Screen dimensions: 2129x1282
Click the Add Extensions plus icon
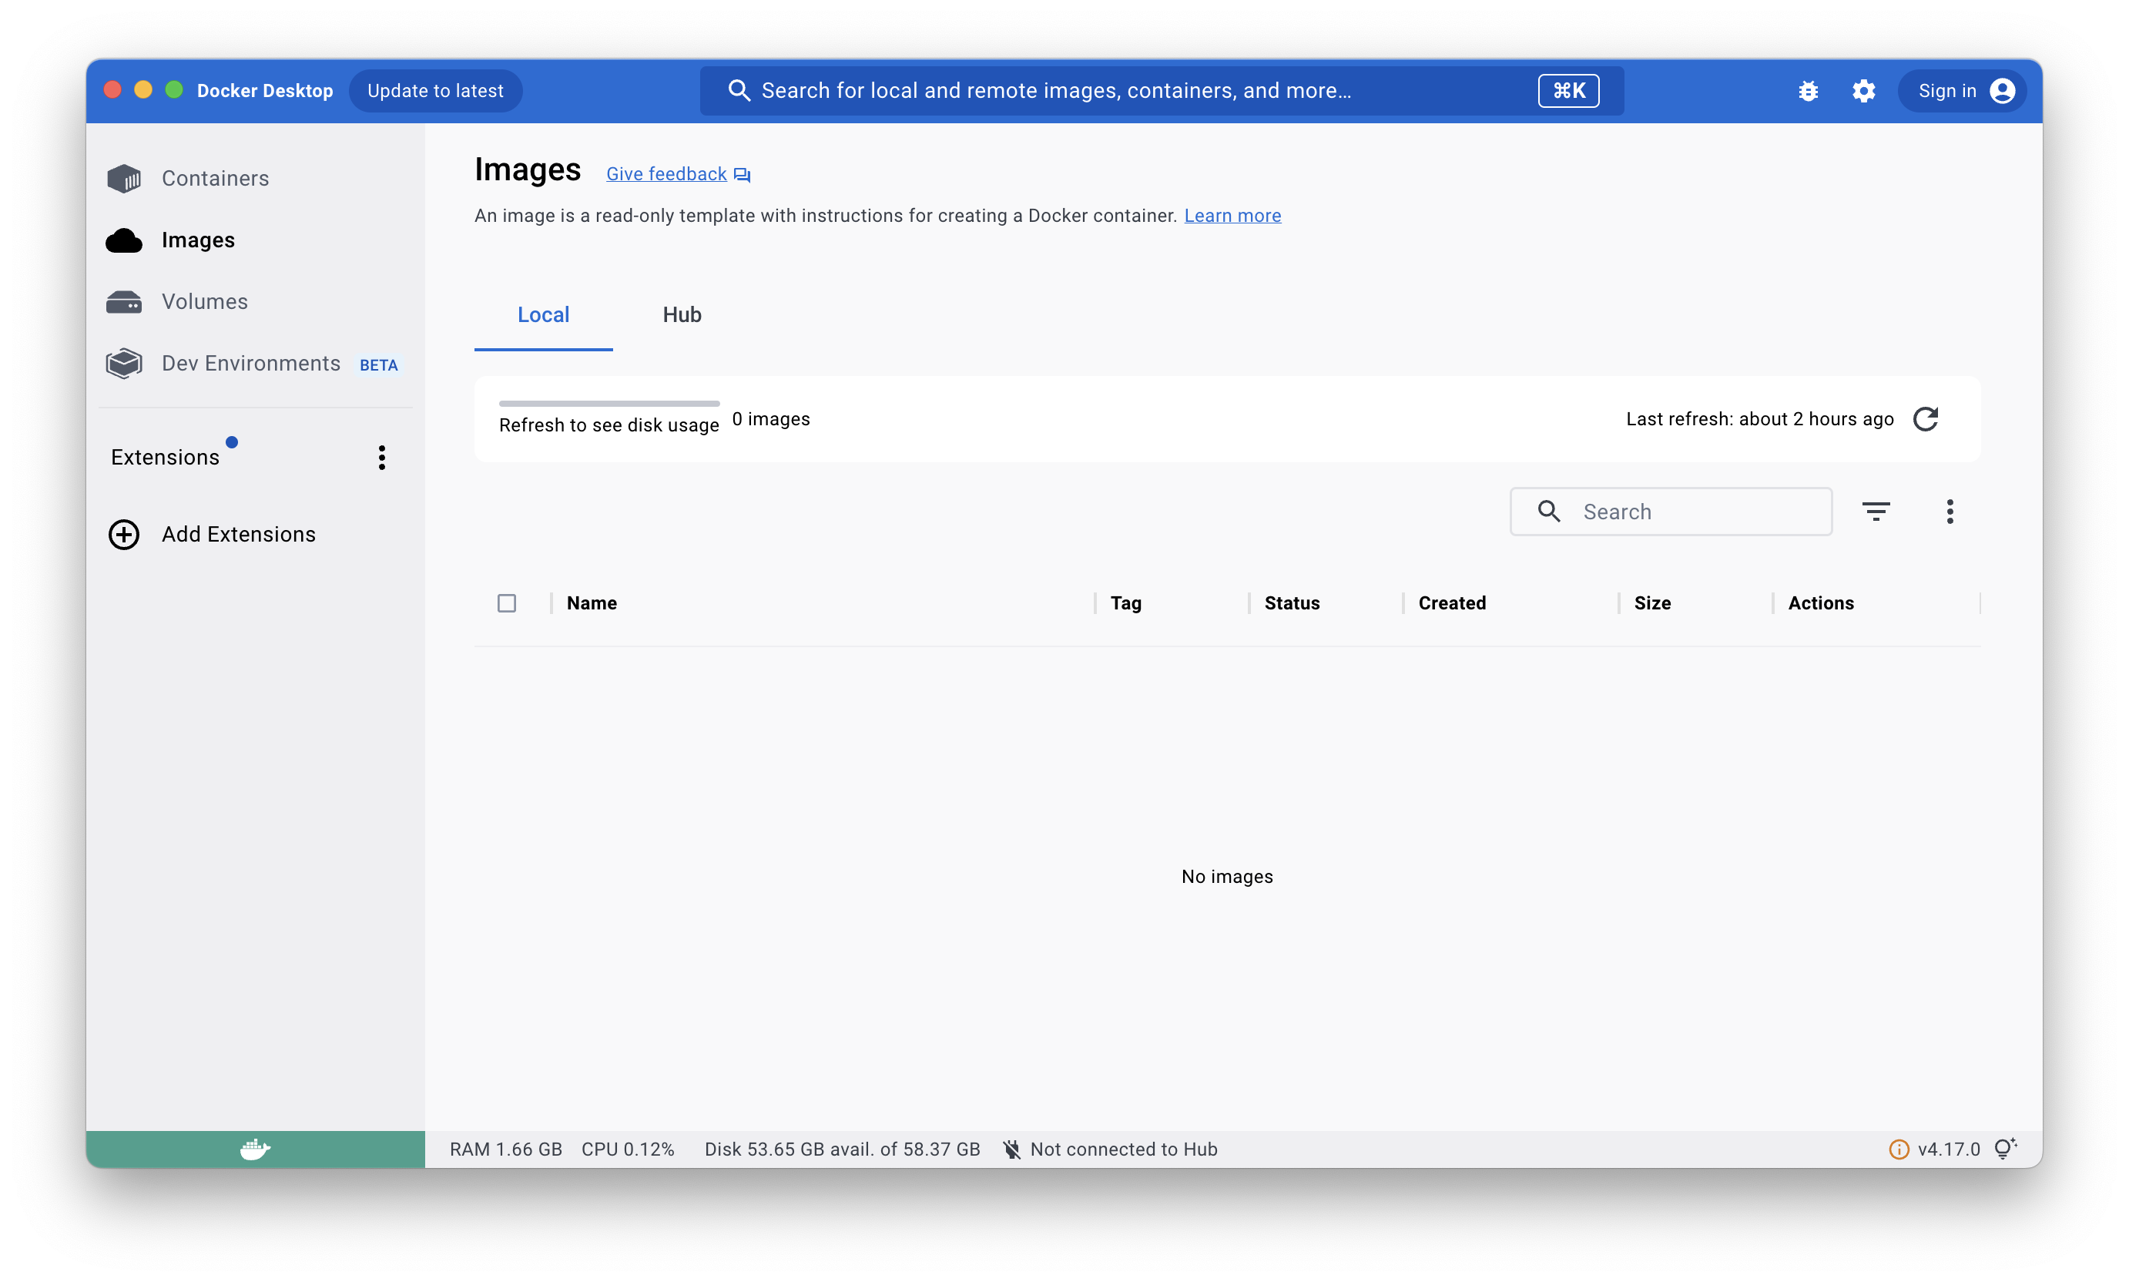pyautogui.click(x=124, y=535)
